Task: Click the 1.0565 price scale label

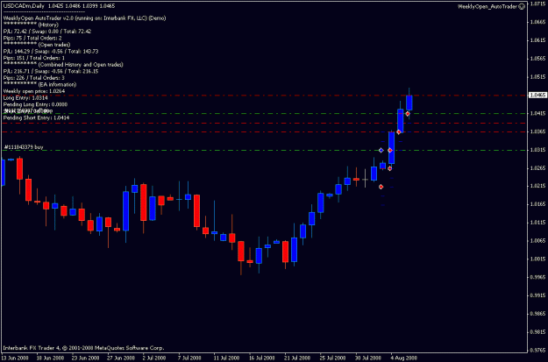Action: click(x=538, y=59)
